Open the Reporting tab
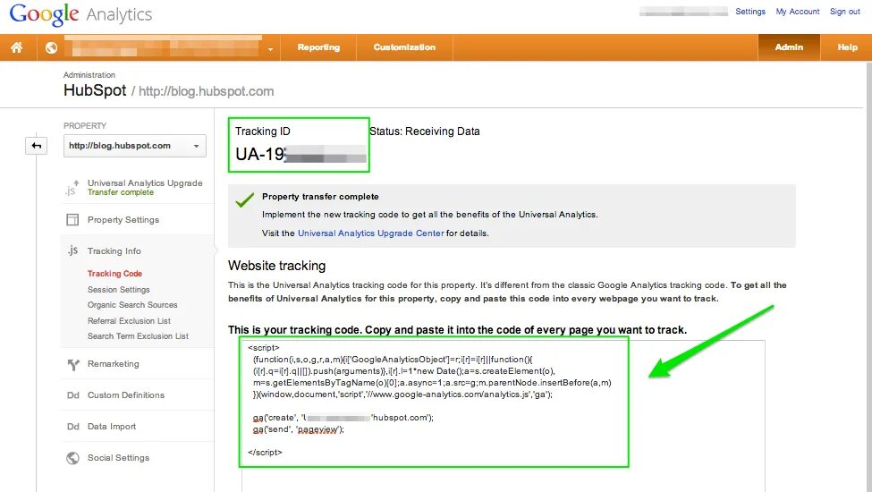The width and height of the screenshot is (872, 492). [318, 47]
